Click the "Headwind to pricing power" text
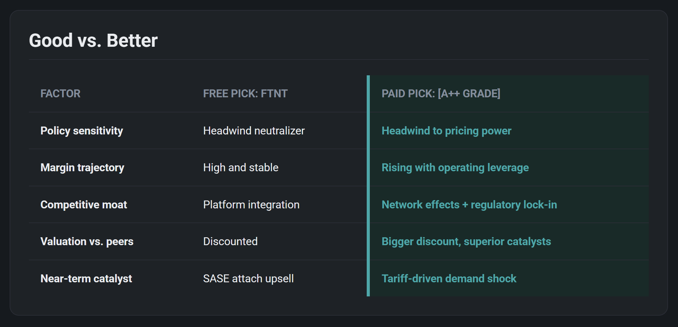The height and width of the screenshot is (327, 678). pos(446,131)
